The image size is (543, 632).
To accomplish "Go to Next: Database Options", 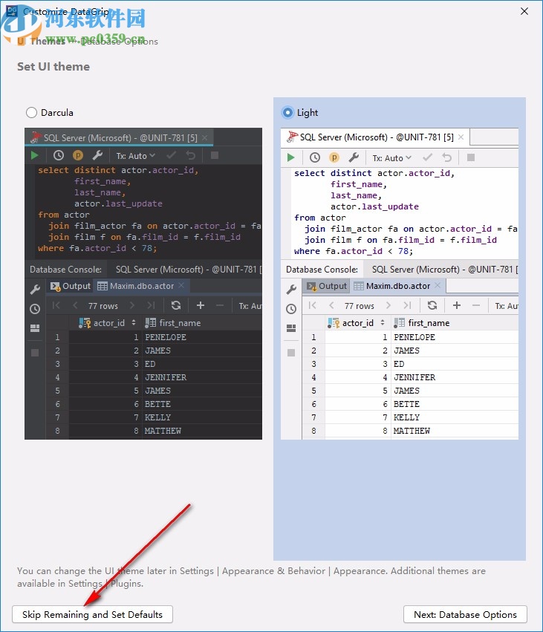I will [465, 614].
